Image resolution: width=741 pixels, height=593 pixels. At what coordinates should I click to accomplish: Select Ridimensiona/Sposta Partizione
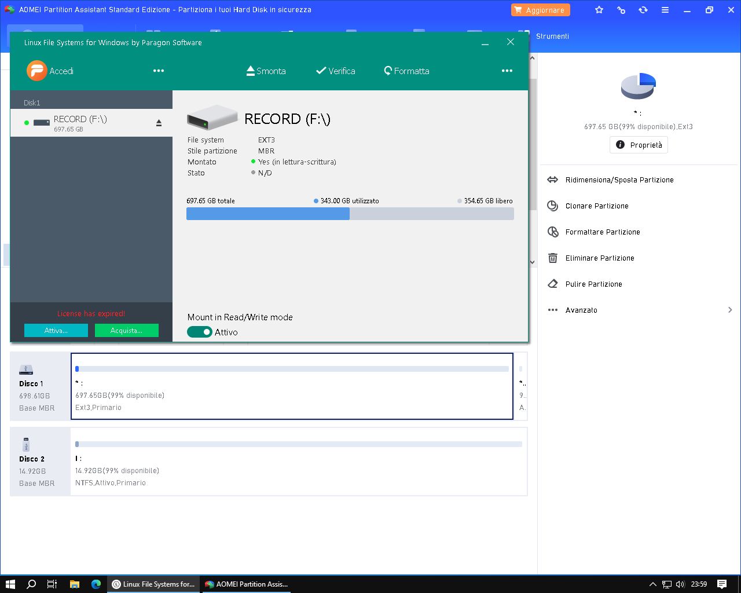click(619, 180)
